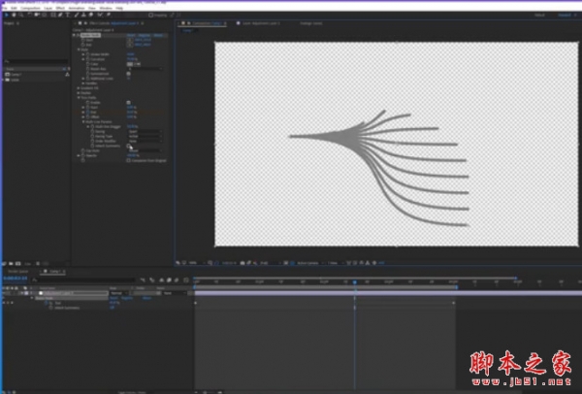Toggle the Compare From Original checkbox
Screen dimensions: 582x394
point(130,159)
